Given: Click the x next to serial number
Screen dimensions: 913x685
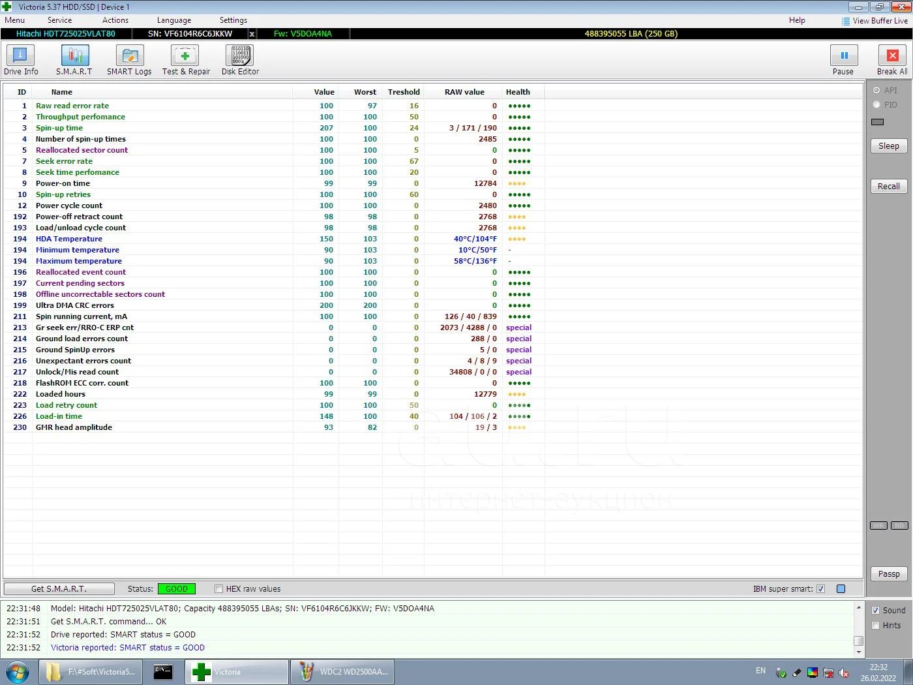Looking at the screenshot, I should 252,34.
